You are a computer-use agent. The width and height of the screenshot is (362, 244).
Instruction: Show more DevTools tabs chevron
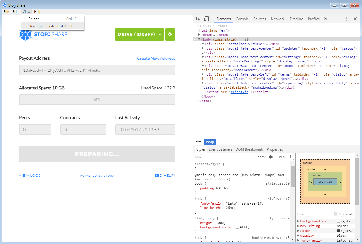pos(325,19)
